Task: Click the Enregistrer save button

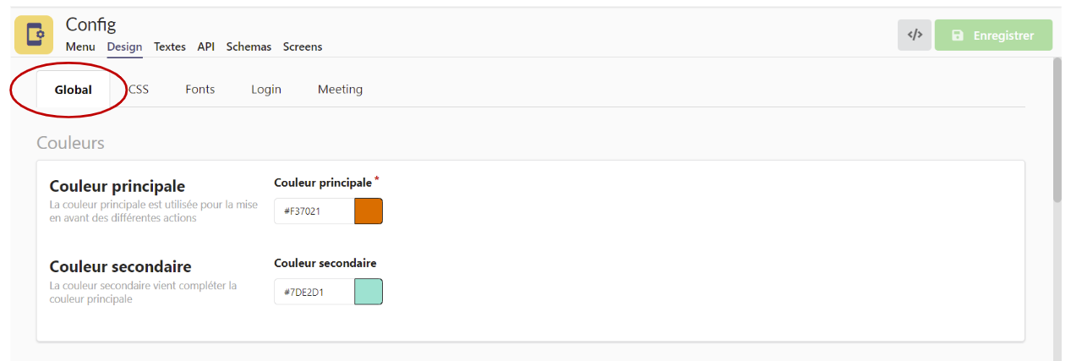Action: pyautogui.click(x=993, y=36)
